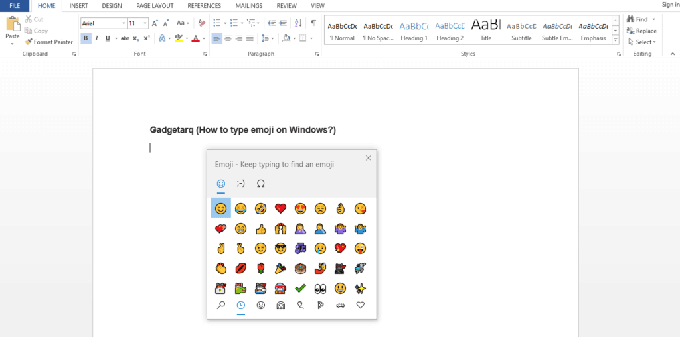Click the paragraph Shading paint bucket
Image resolution: width=680 pixels, height=337 pixels.
click(286, 38)
